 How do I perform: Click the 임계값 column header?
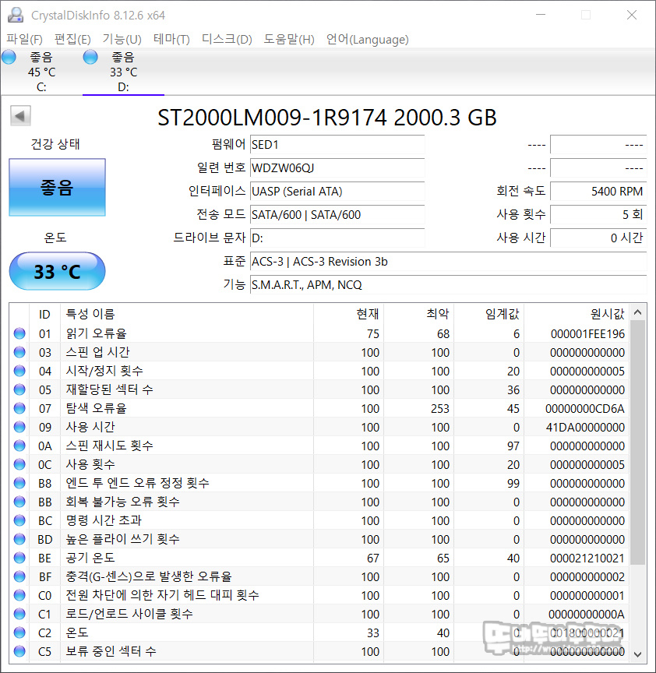point(489,314)
